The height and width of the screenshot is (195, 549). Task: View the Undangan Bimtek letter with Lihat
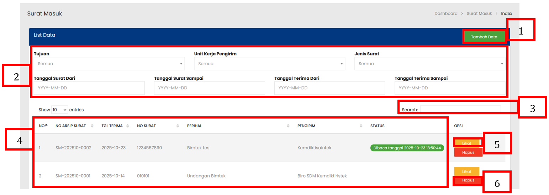tap(466, 171)
